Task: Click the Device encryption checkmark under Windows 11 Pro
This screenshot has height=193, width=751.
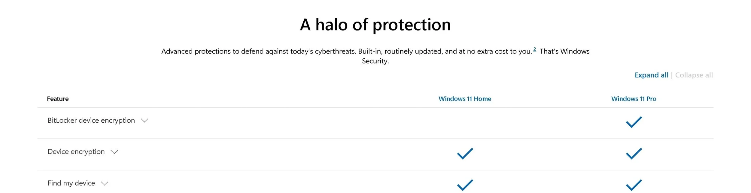Action: coord(634,154)
